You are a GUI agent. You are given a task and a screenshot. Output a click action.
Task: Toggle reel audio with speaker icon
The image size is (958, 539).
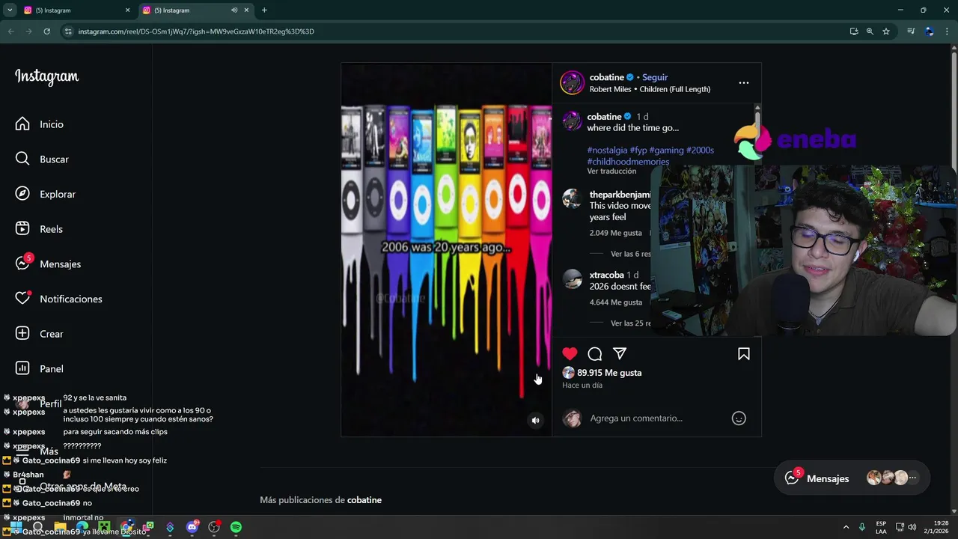pyautogui.click(x=535, y=421)
